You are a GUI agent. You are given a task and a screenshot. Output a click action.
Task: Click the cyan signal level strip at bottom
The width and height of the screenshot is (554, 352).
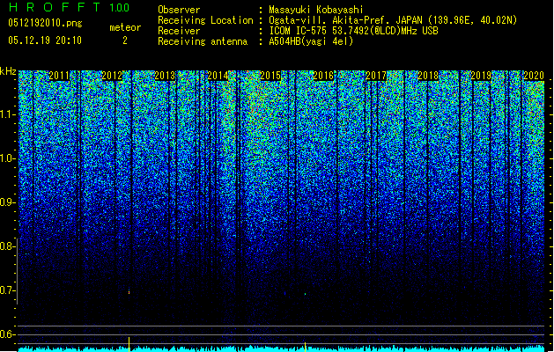coord(281,348)
